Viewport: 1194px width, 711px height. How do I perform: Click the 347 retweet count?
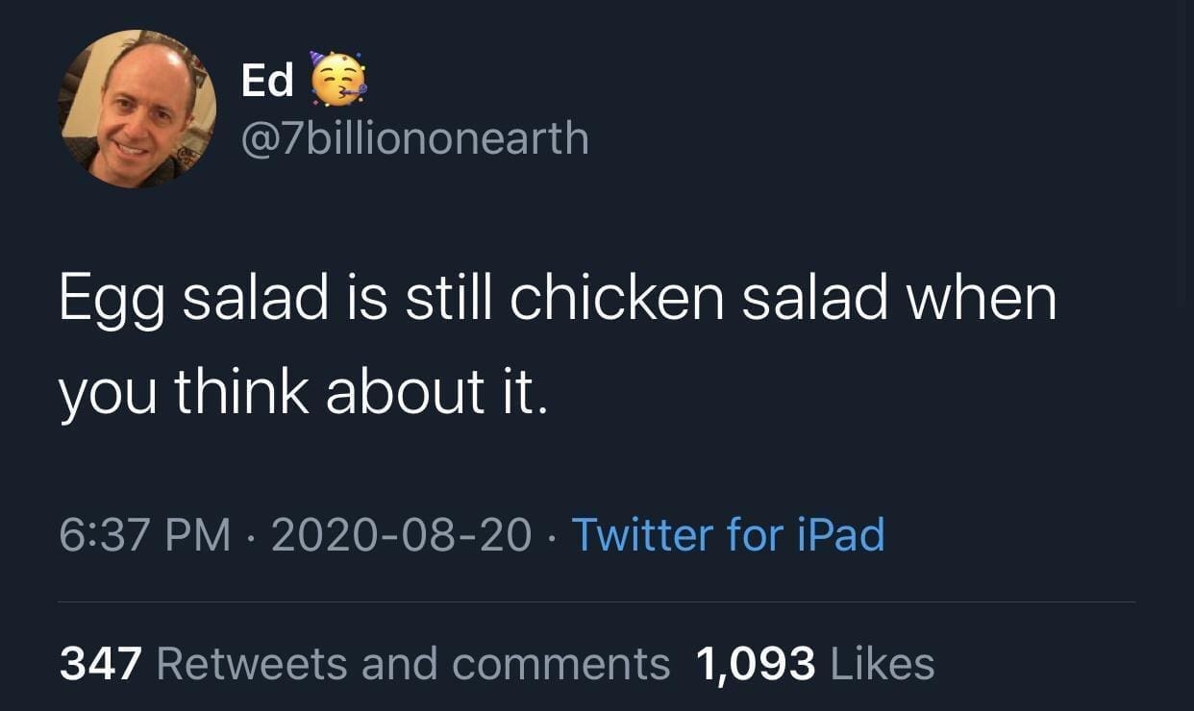tap(101, 664)
